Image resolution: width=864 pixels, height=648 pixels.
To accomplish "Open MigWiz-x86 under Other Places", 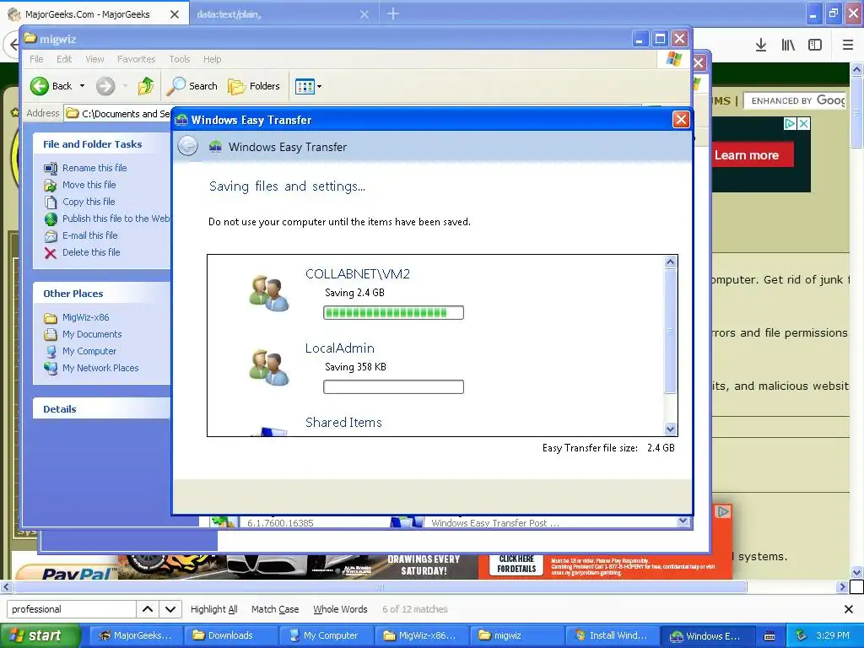I will 85,317.
